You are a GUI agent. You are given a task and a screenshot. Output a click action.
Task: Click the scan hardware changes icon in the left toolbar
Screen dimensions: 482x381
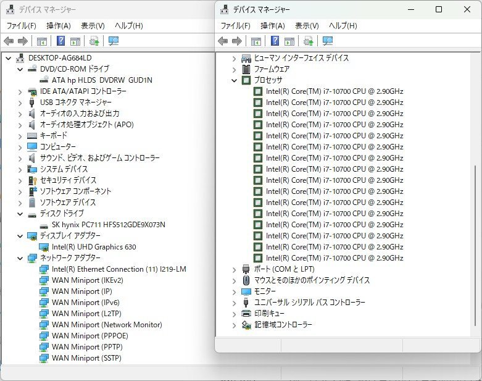coord(94,41)
